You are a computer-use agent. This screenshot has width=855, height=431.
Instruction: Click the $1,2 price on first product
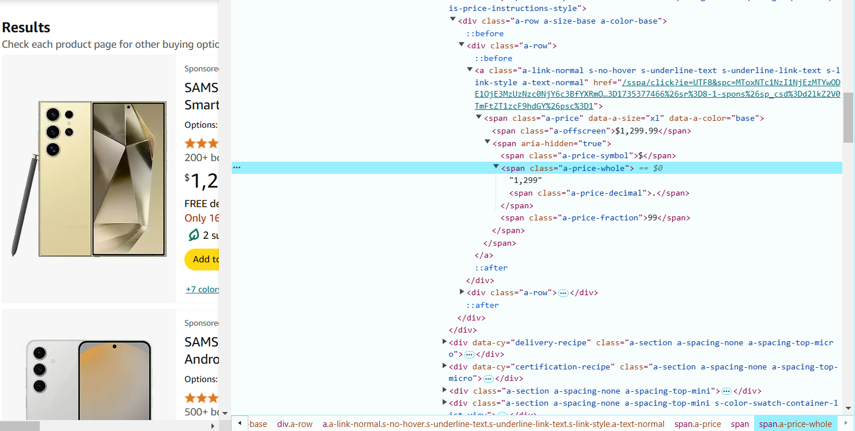click(x=202, y=180)
